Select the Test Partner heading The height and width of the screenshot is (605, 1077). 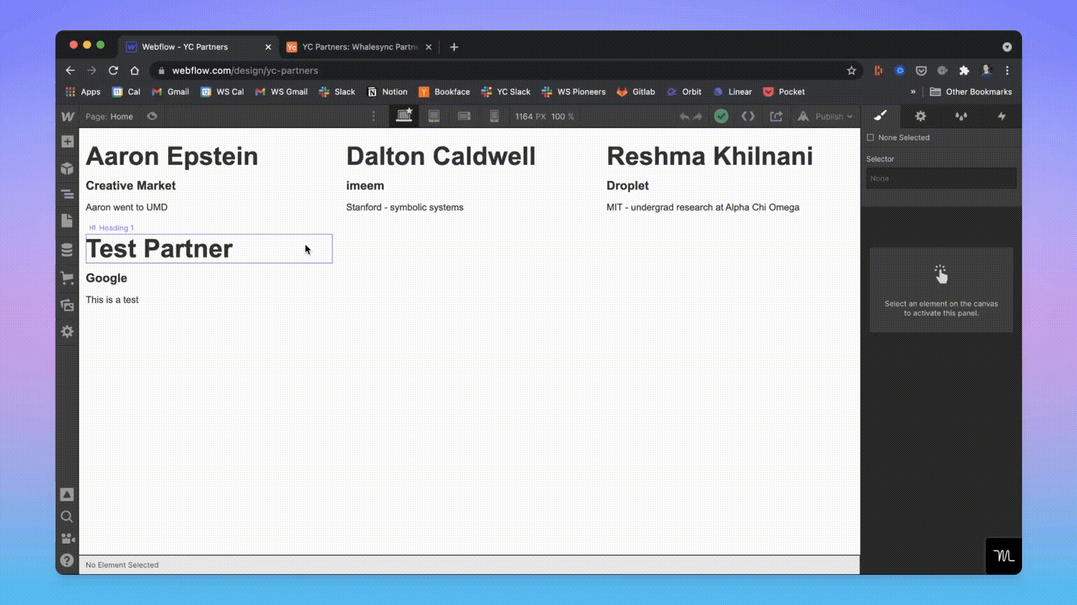(159, 249)
